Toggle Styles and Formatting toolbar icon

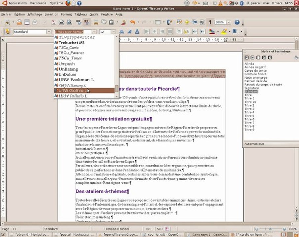tap(7, 32)
